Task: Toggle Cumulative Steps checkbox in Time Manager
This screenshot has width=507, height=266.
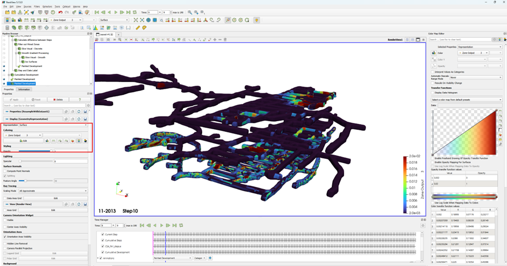Action: (x=103, y=241)
